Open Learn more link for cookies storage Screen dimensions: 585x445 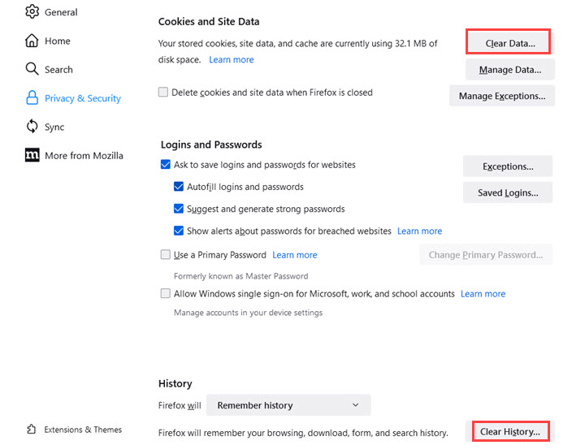click(x=231, y=59)
